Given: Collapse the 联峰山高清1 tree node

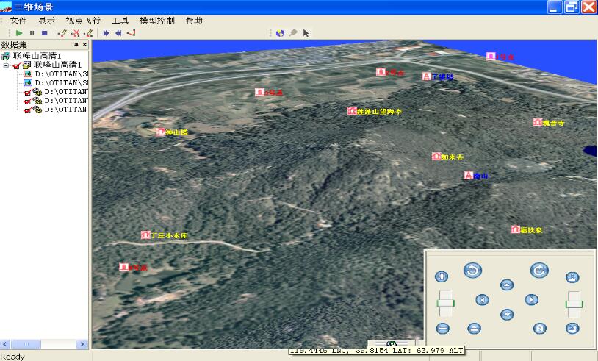Looking at the screenshot, I should (7, 65).
